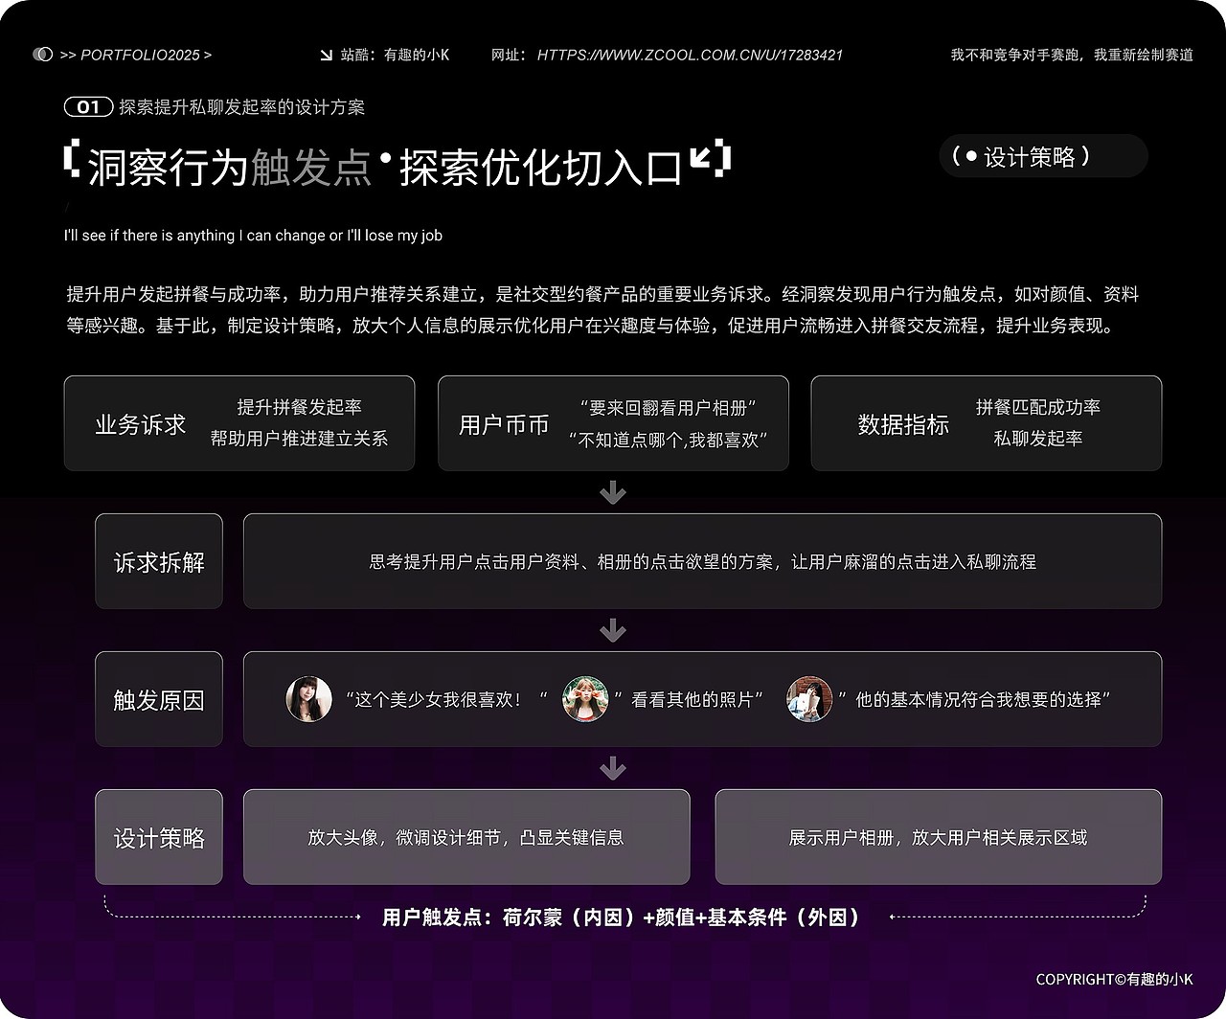1226x1019 pixels.
Task: Click the quote 不知道点哪个,我都喜欢
Action: 669,440
